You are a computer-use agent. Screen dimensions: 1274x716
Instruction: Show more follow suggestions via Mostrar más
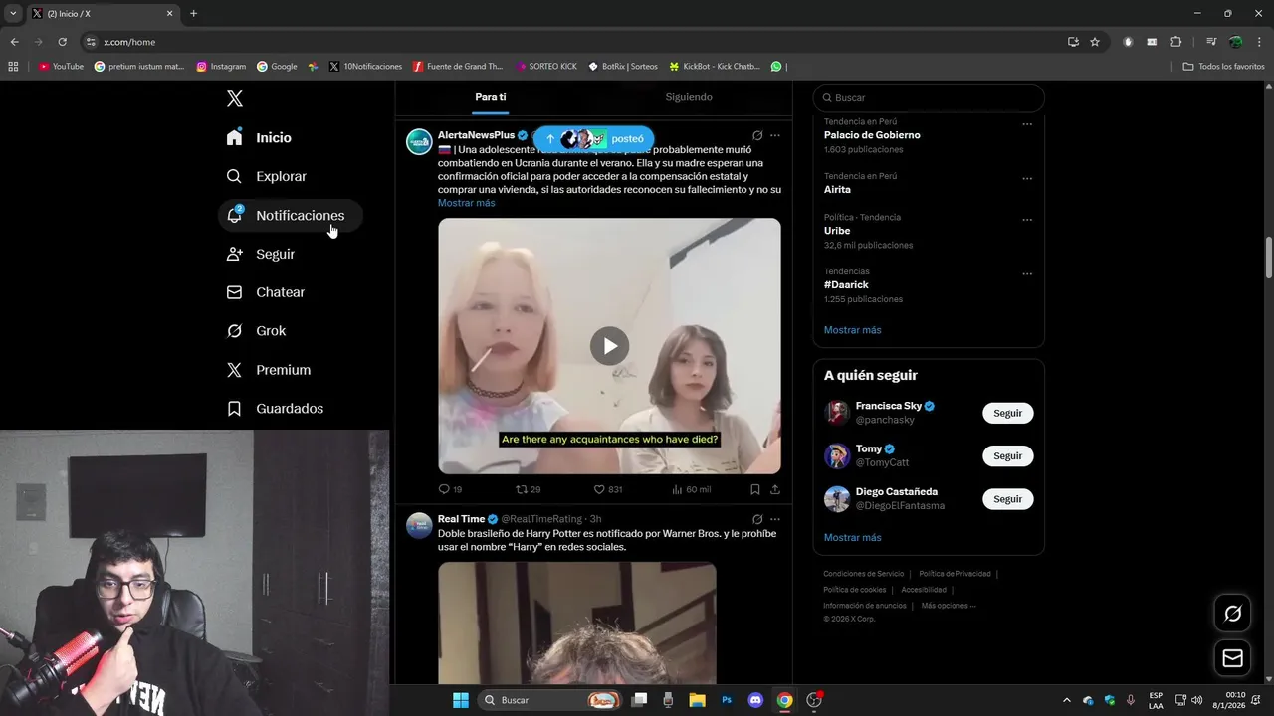pos(852,538)
